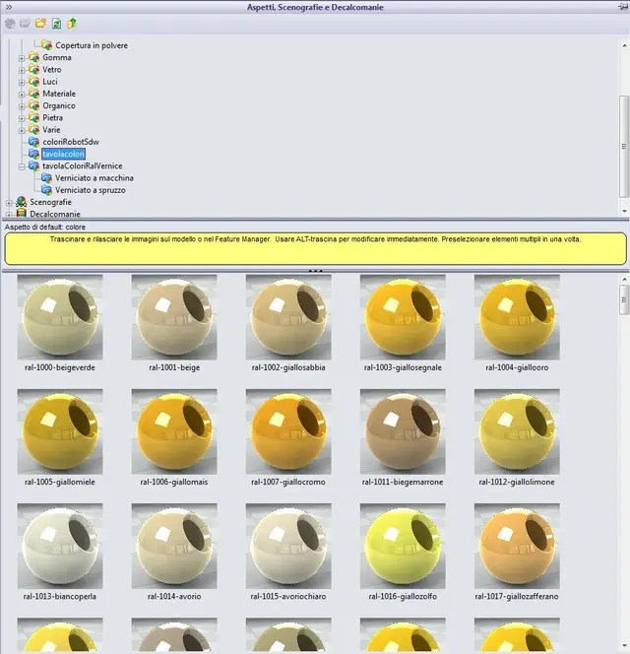Click the Verniciato a macchina folder icon
630x654 pixels.
coord(46,177)
